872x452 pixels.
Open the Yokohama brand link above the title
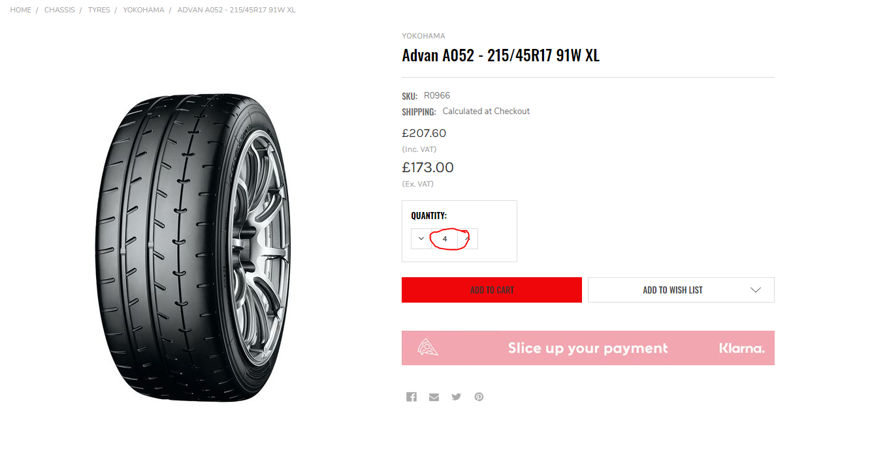[x=423, y=36]
